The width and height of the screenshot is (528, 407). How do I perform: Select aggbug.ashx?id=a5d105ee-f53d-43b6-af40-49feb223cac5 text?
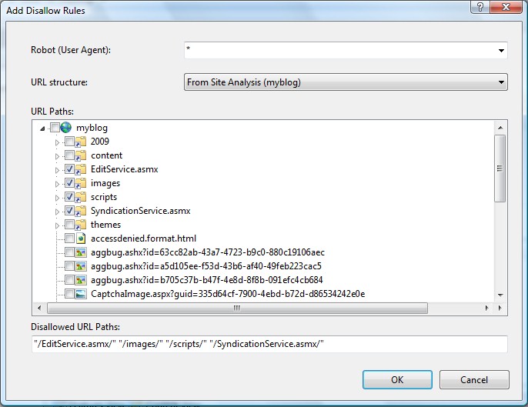click(206, 266)
